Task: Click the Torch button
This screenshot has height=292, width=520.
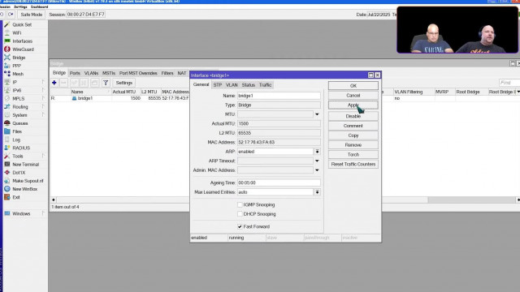Action: (353, 155)
